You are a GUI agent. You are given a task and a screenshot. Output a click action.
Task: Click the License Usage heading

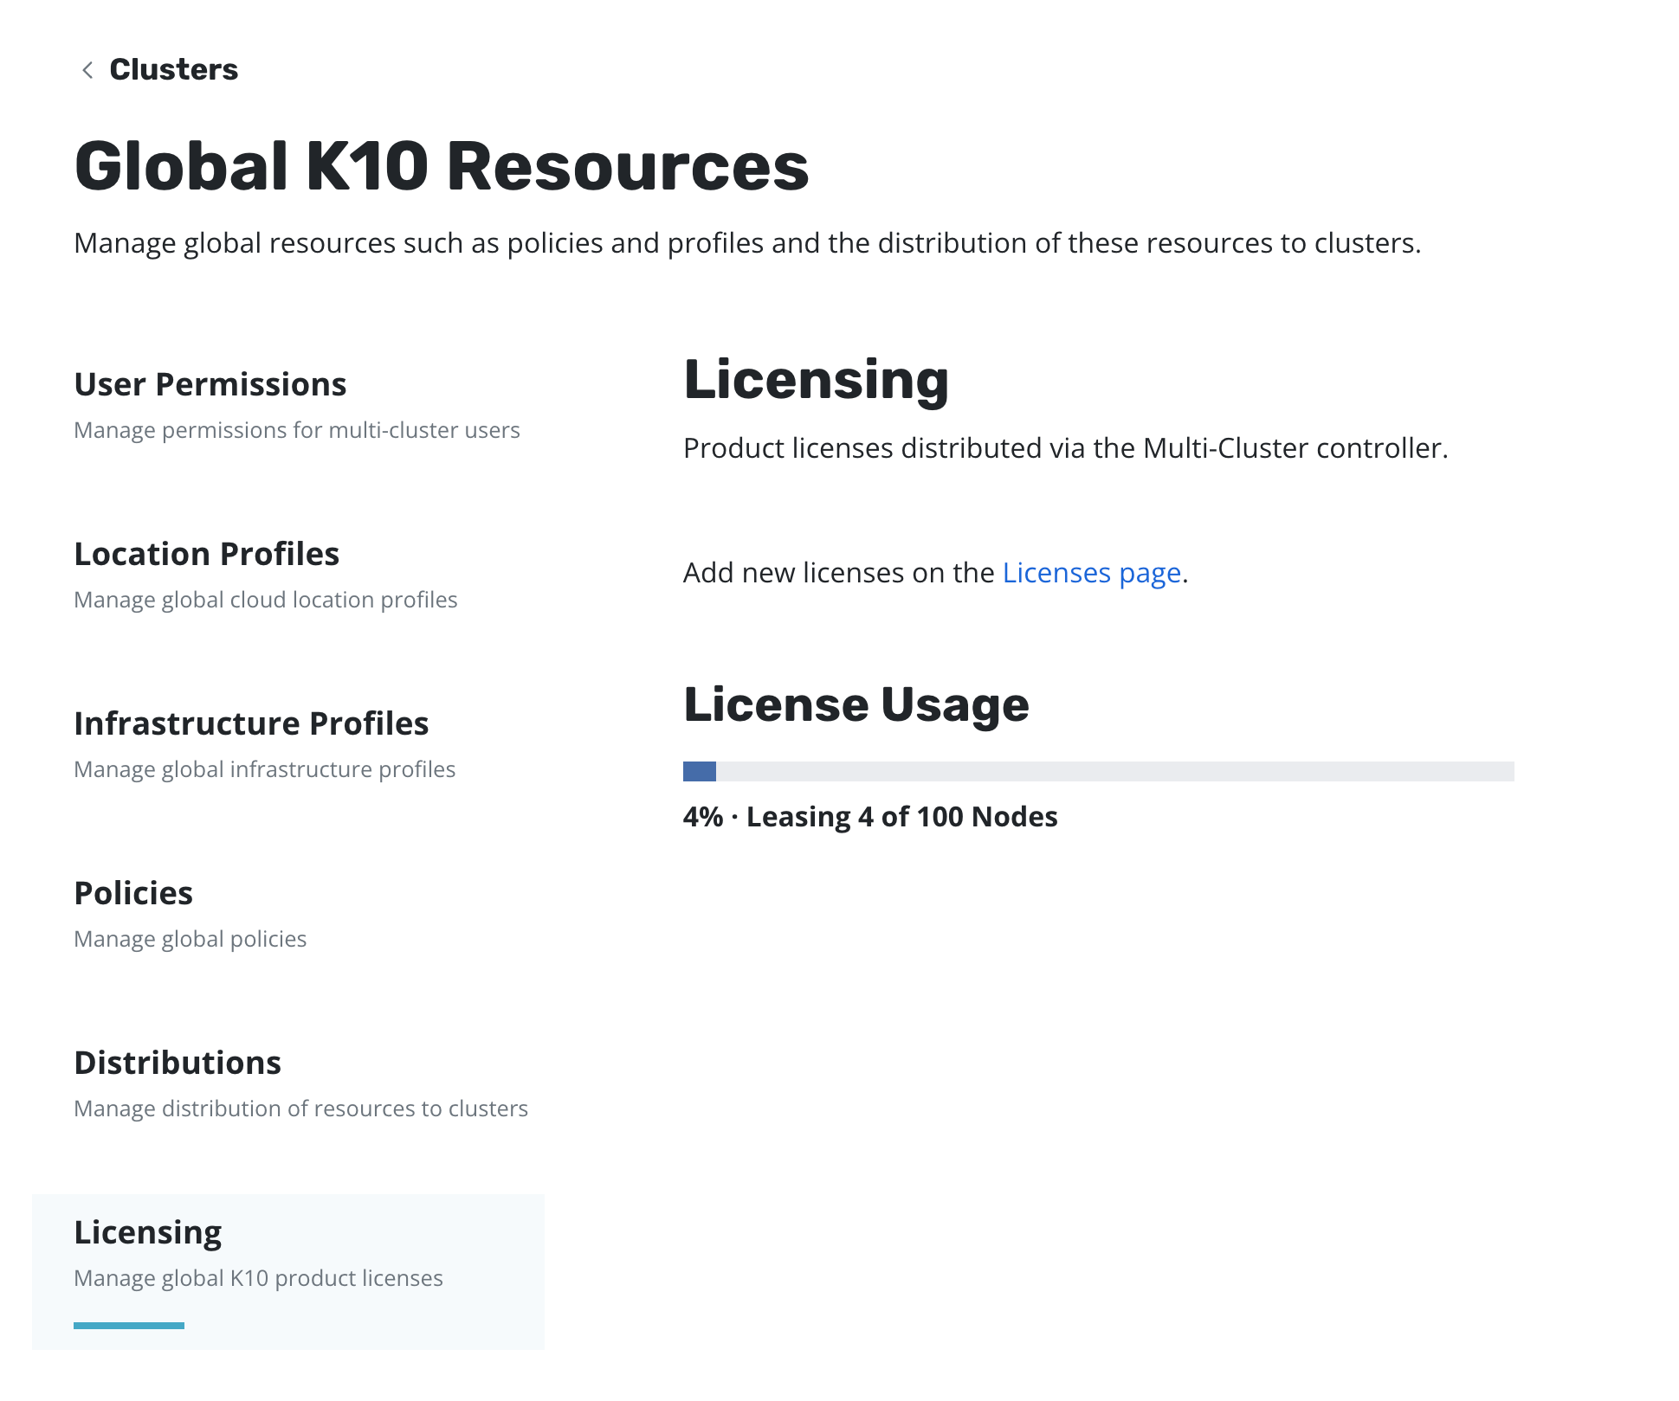coord(856,704)
